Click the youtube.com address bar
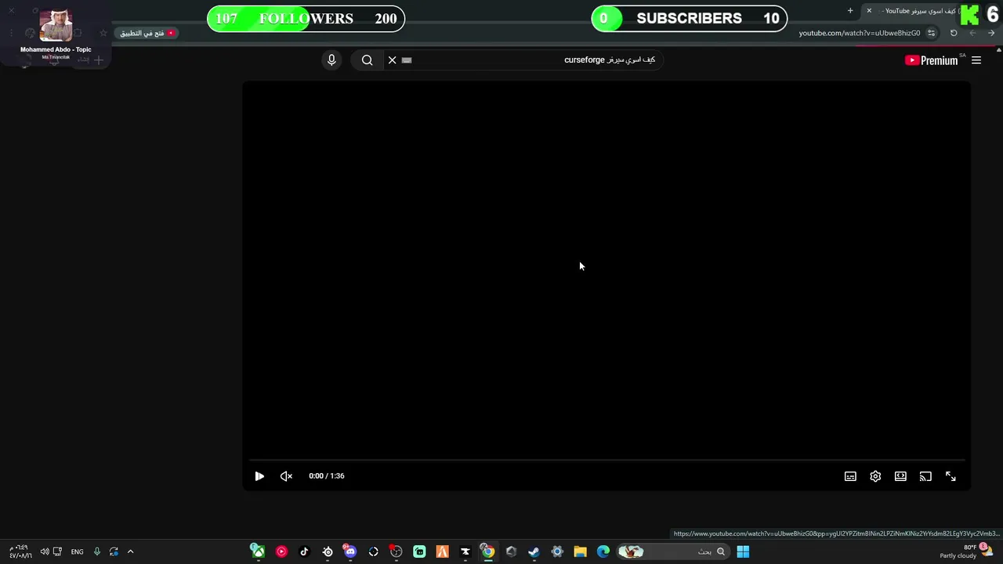 (859, 33)
